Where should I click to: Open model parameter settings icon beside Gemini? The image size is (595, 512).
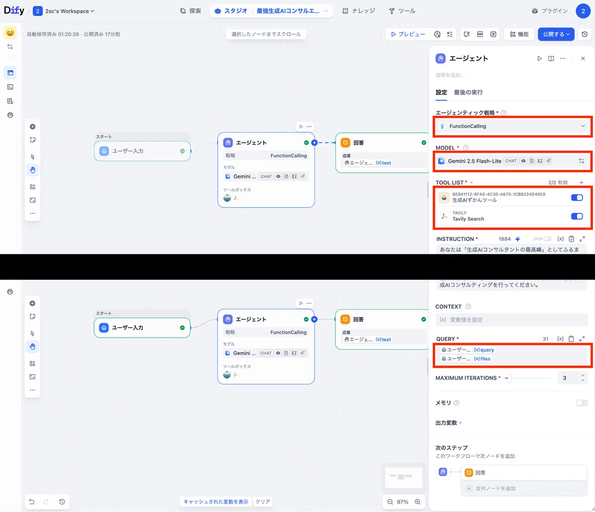click(582, 161)
